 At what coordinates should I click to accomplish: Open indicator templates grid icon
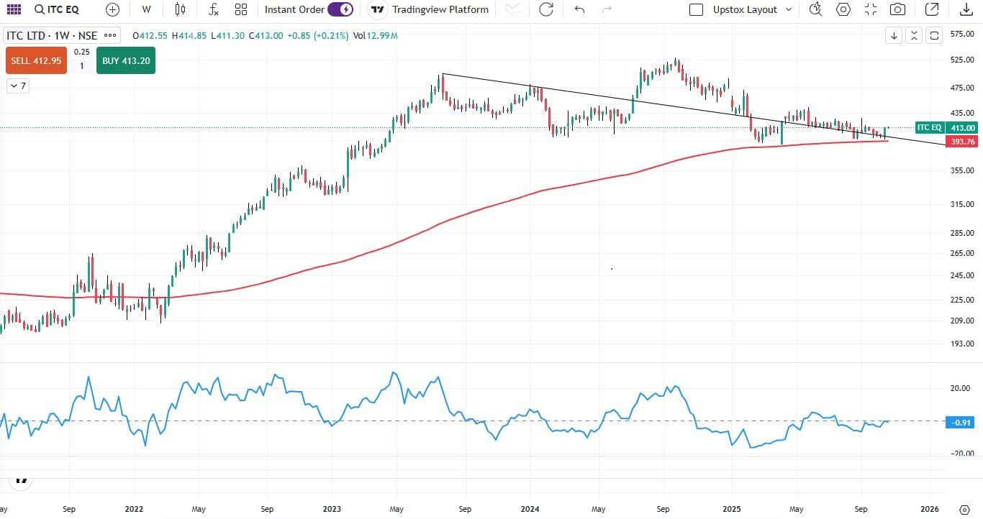click(241, 9)
